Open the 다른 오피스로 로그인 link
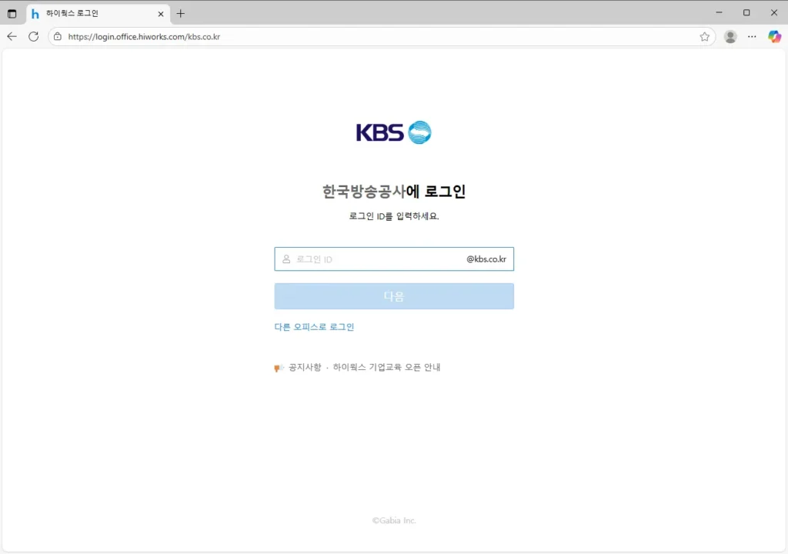788x554 pixels. click(x=314, y=327)
